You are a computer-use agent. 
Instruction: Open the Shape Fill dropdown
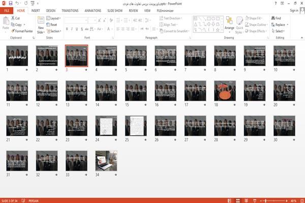coord(254,18)
